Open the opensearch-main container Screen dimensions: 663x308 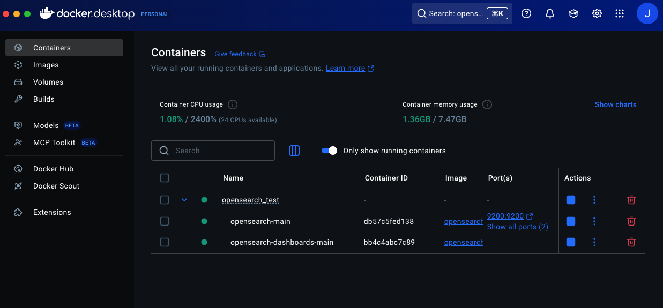point(260,221)
